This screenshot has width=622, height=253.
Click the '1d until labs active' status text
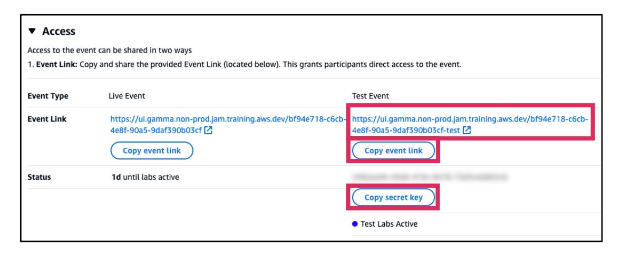pos(141,177)
